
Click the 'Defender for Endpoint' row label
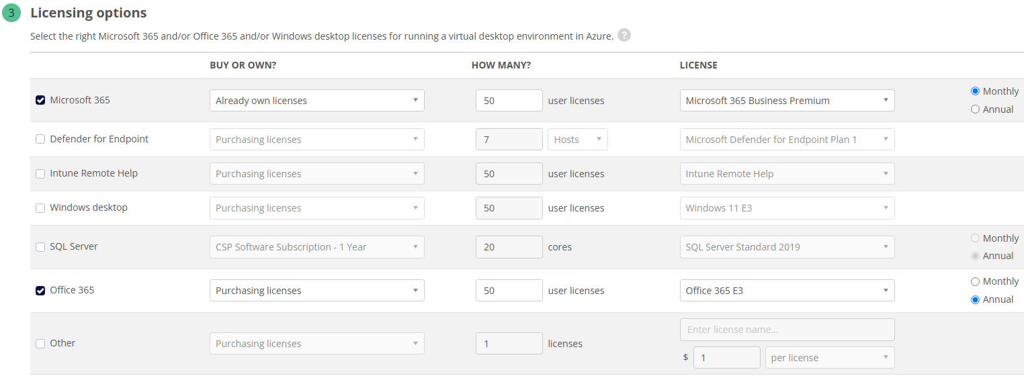coord(99,139)
